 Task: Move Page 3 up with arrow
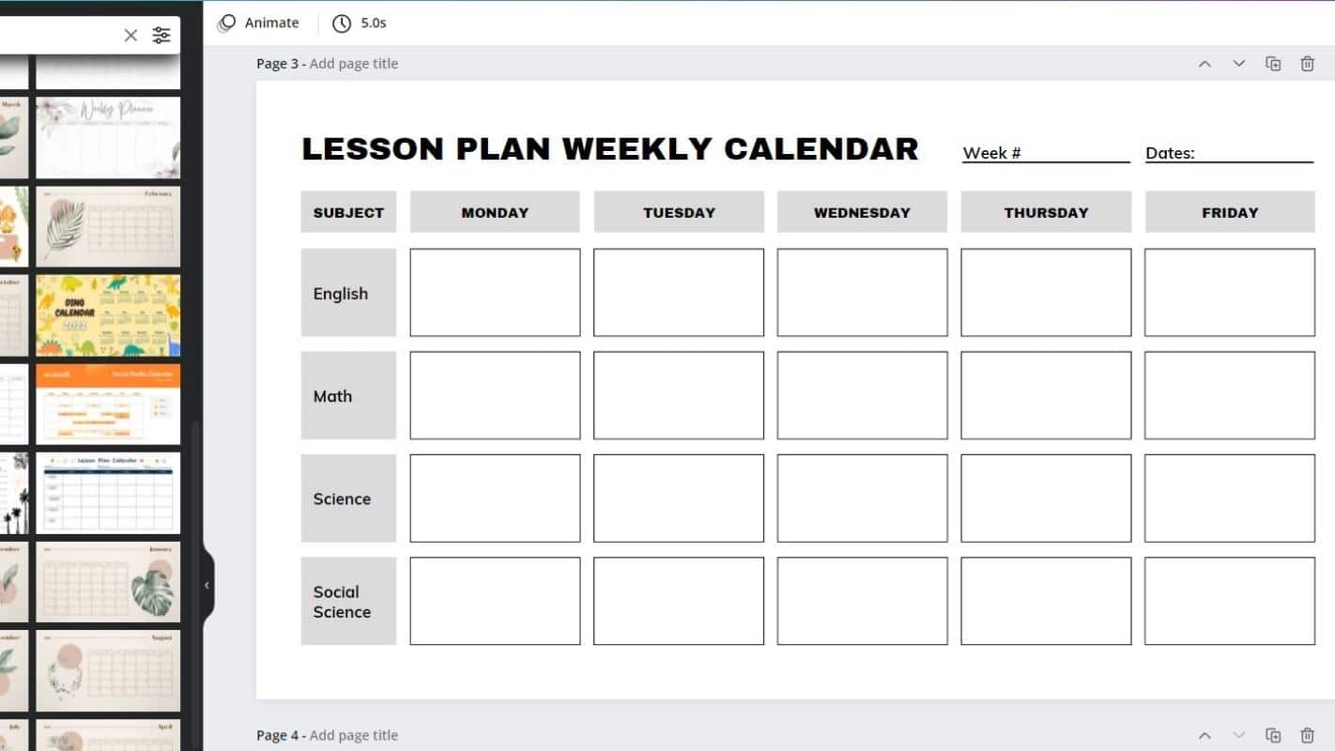pos(1205,64)
